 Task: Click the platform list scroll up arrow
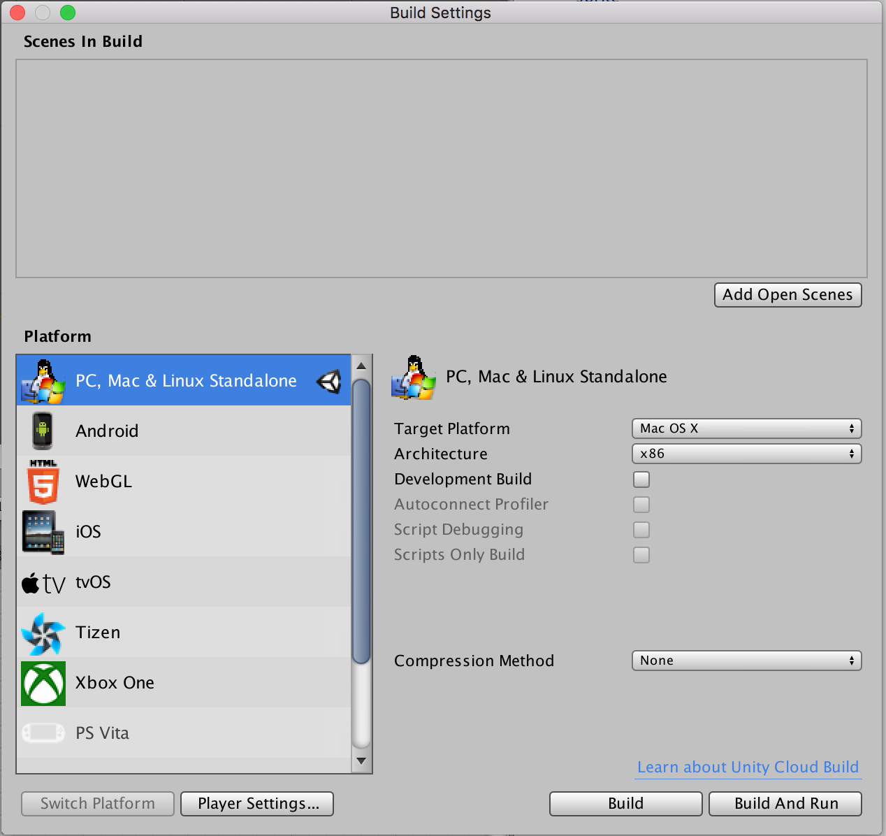[x=361, y=366]
